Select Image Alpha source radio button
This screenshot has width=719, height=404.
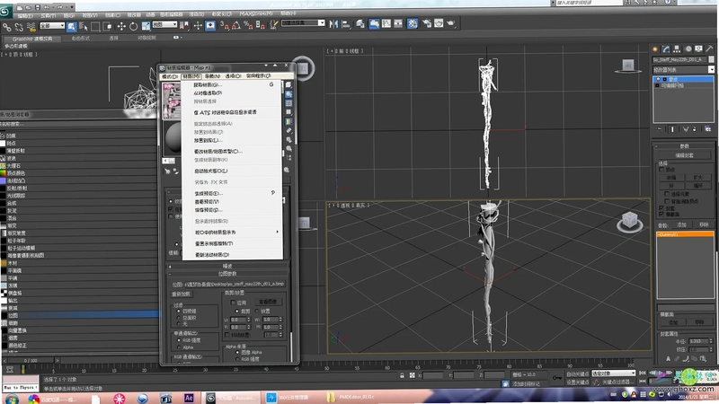pyautogui.click(x=237, y=352)
